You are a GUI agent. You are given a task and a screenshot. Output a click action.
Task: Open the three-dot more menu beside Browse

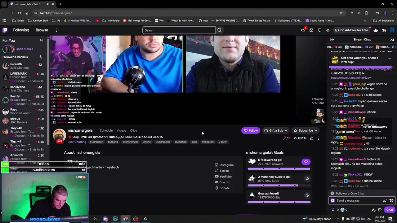(x=56, y=30)
